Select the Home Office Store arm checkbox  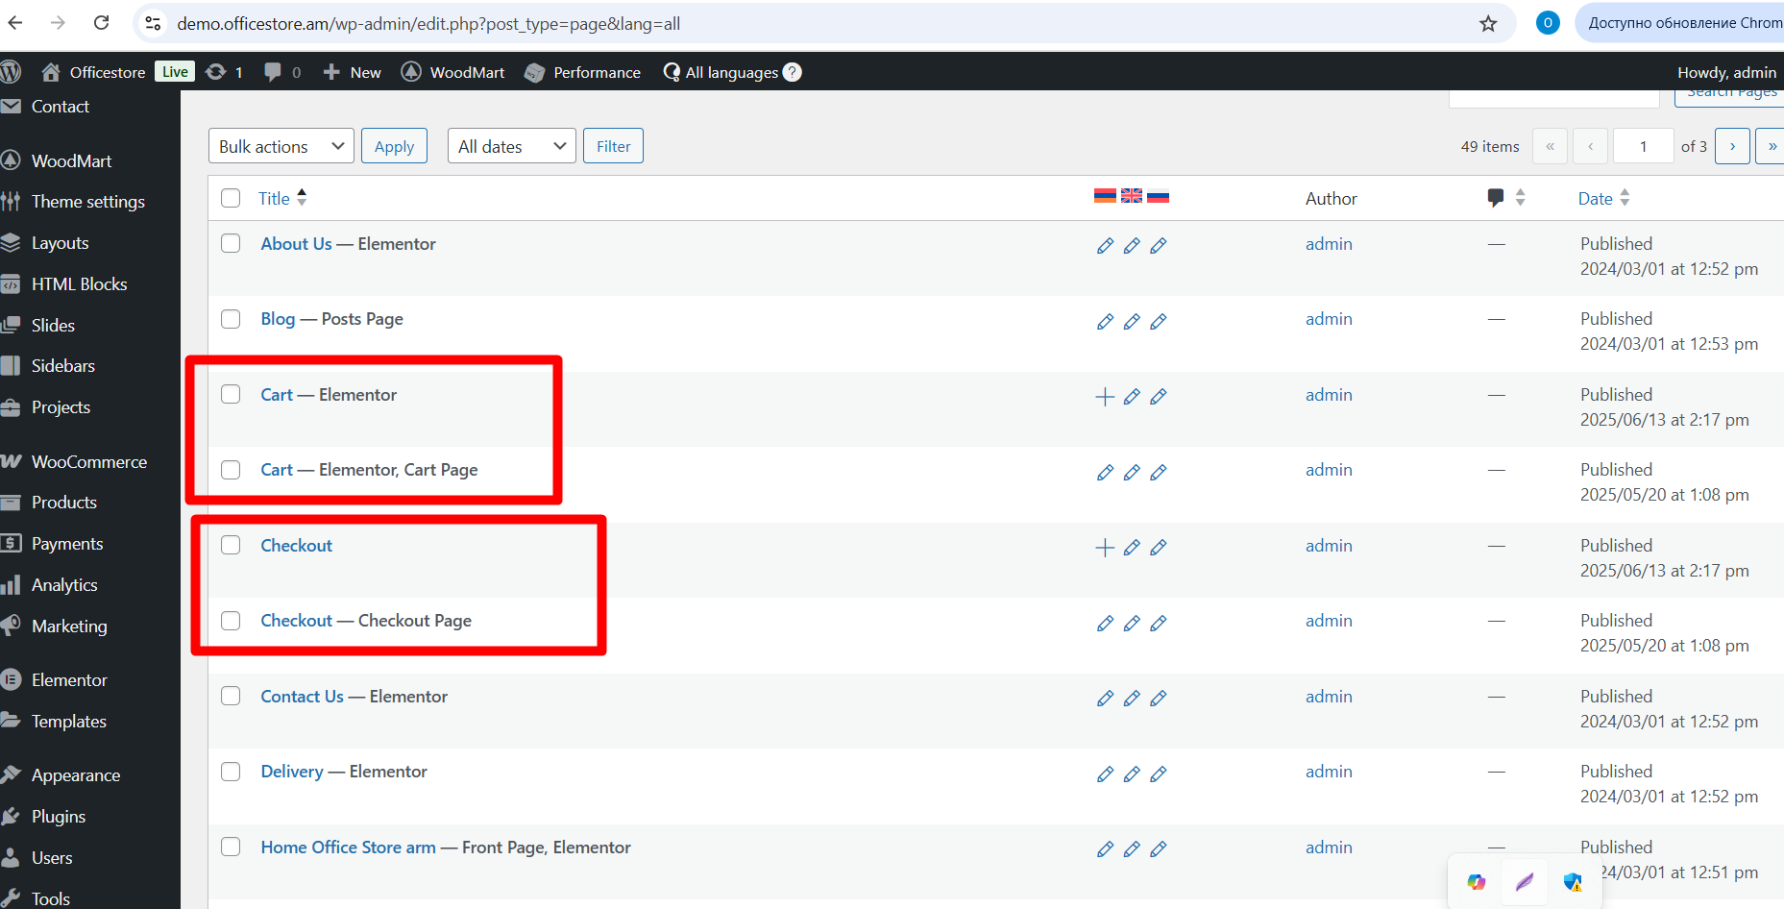coord(231,847)
